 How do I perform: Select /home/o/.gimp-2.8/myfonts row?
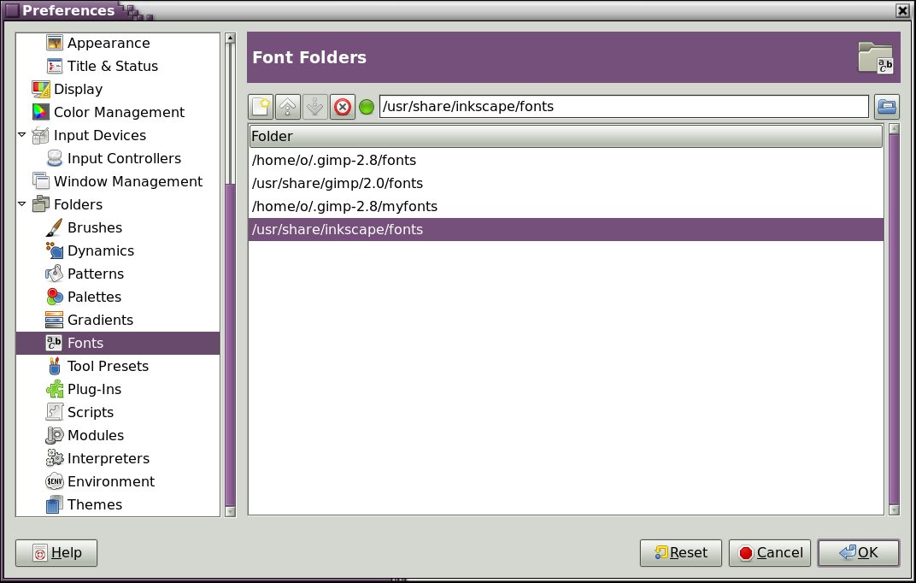[566, 206]
